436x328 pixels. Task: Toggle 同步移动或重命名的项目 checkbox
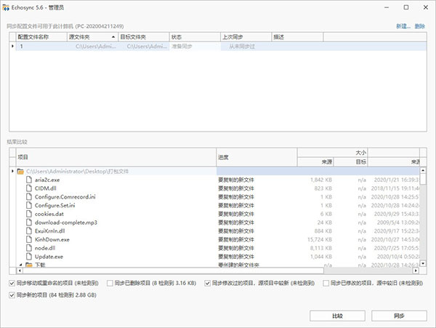[11, 283]
